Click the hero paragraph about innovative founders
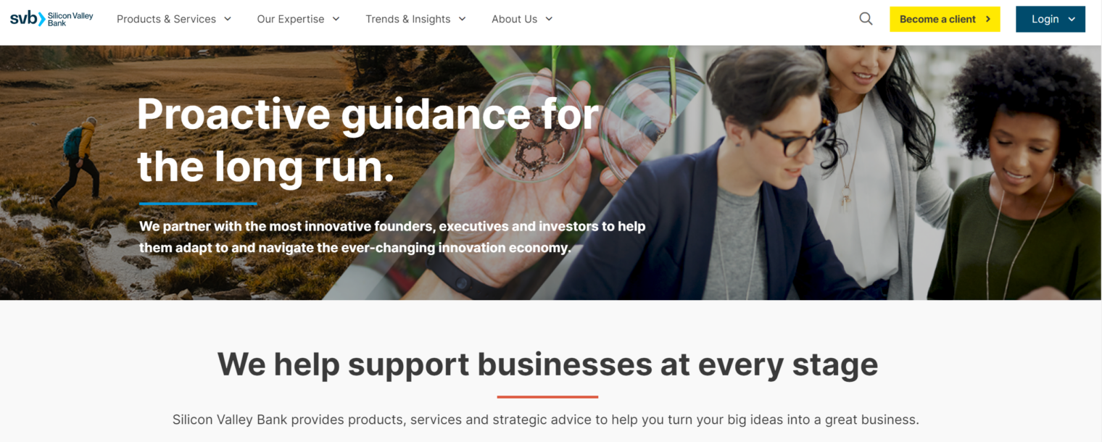This screenshot has width=1102, height=442. (x=392, y=237)
